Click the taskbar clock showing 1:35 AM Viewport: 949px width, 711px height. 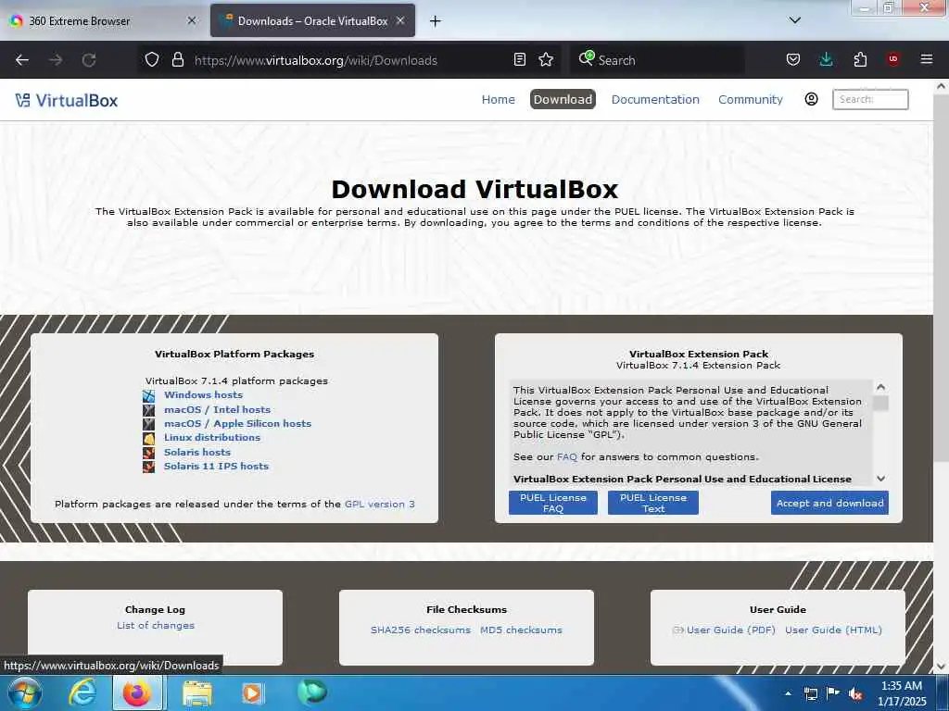902,693
